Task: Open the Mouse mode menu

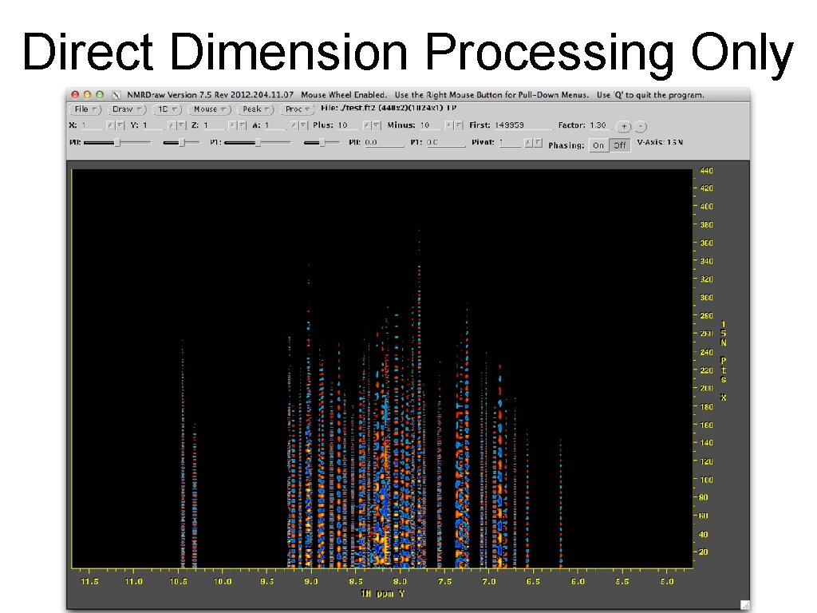Action: click(x=208, y=109)
